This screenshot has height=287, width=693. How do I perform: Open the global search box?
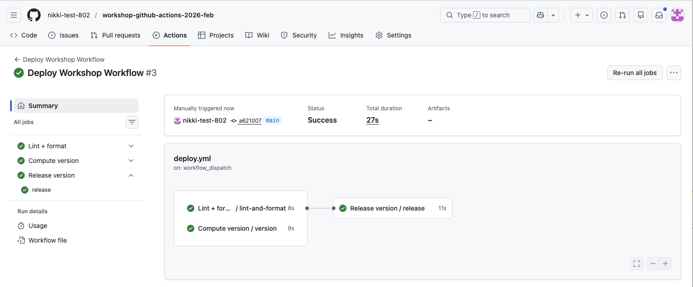tap(484, 15)
